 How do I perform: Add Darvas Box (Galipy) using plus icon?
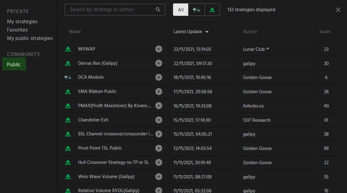click(x=159, y=63)
